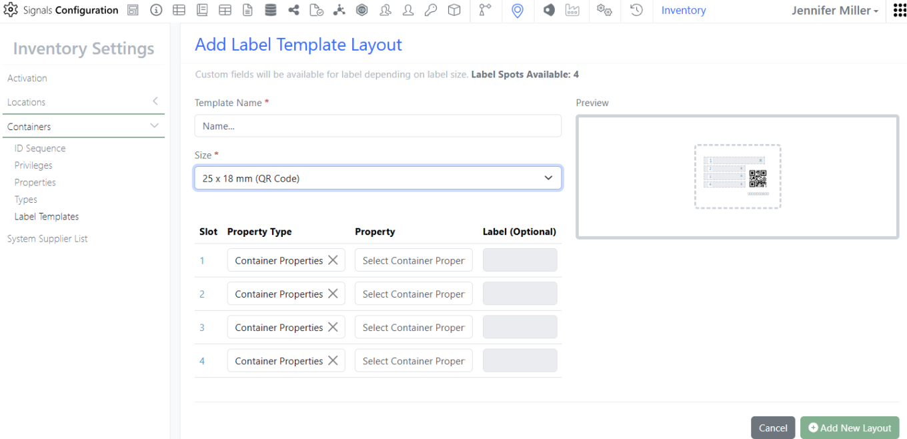Click the double gears settings icon
This screenshot has width=907, height=439.
(x=604, y=11)
